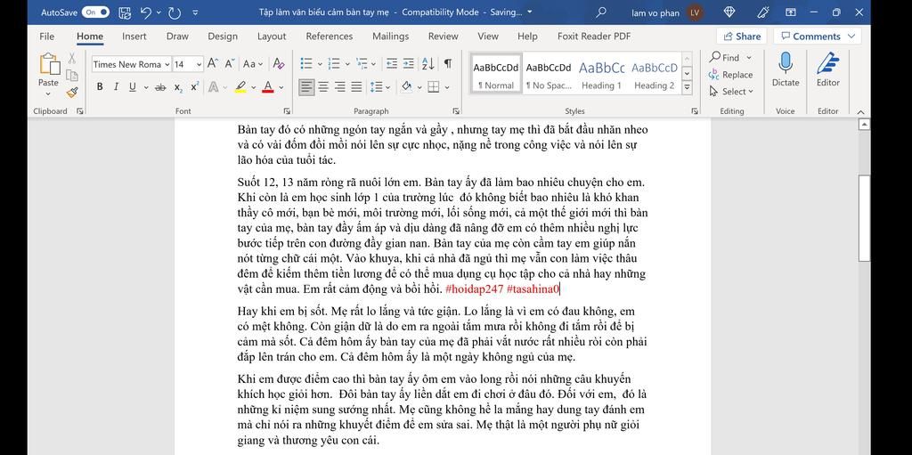Expand the Paste options arrow
Viewport: 912px width, 455px height.
48,93
